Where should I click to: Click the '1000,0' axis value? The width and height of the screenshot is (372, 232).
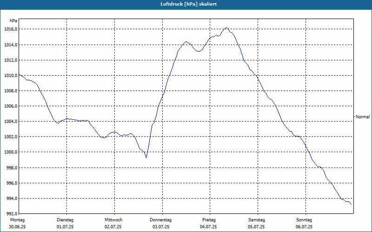pyautogui.click(x=11, y=152)
